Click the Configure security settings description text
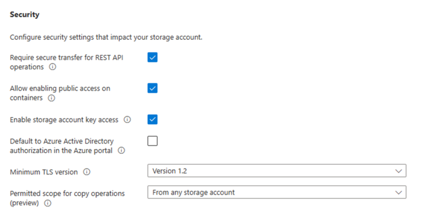Screen dimensions: 446x224 click(x=106, y=37)
